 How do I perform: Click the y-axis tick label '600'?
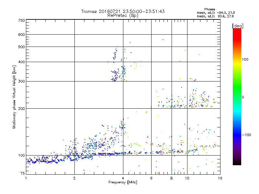click(x=21, y=35)
